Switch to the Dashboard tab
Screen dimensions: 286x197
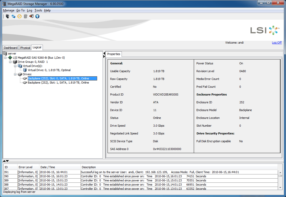tap(11, 48)
